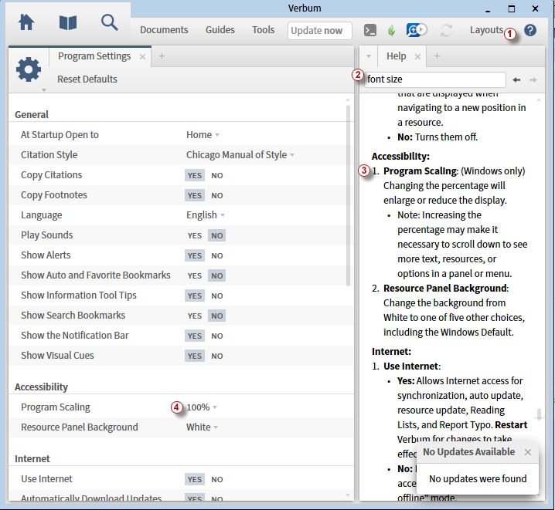The height and width of the screenshot is (510, 555).
Task: Click the settings panel vertical scrollbar
Action: click(x=349, y=196)
